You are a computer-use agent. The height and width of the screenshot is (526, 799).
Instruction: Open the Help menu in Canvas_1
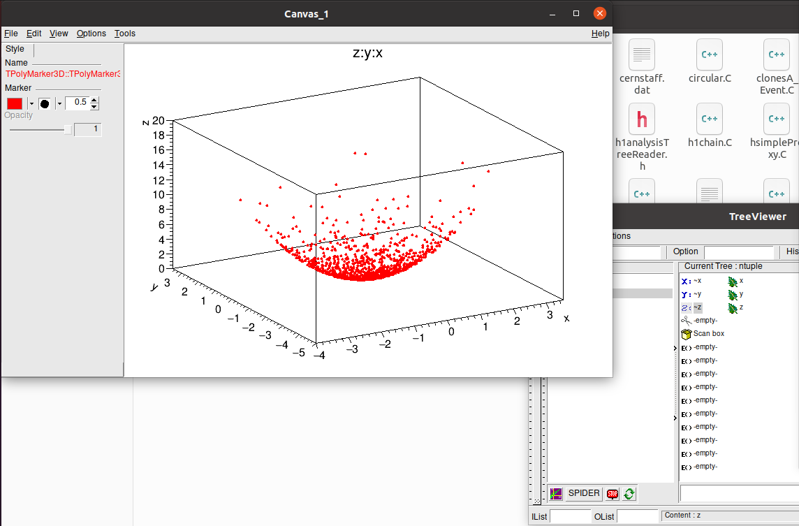click(x=600, y=34)
